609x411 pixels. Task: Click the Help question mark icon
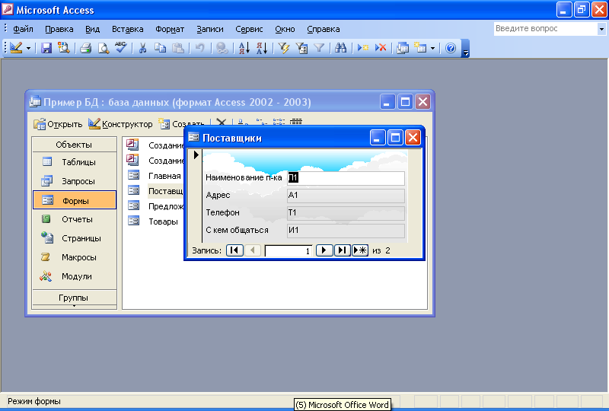click(451, 48)
